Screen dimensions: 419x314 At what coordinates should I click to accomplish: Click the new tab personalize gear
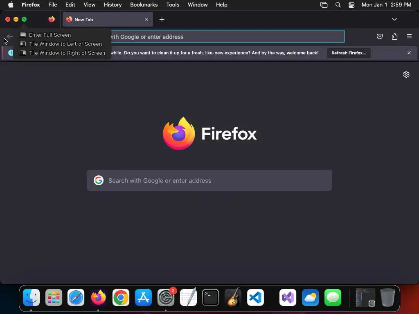(406, 74)
